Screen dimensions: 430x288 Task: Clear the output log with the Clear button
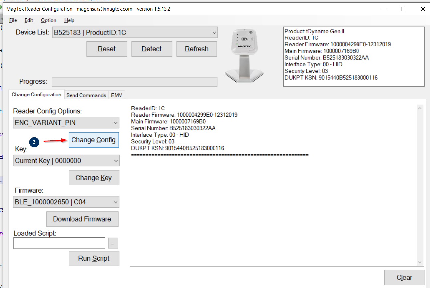404,277
